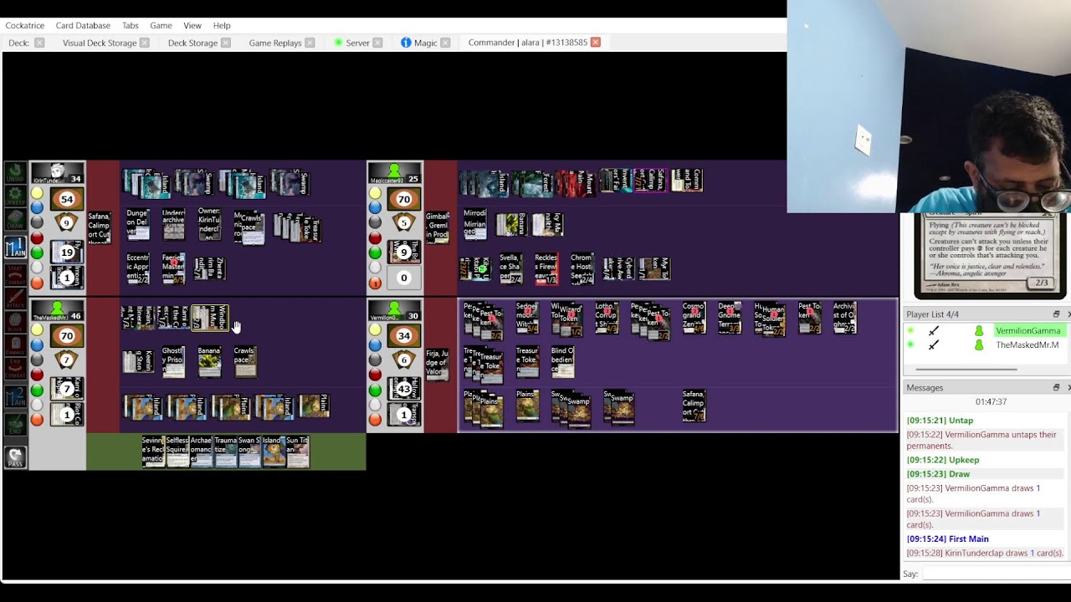The image size is (1071, 602).
Task: Select the Untap phase icon
Action: (15, 173)
